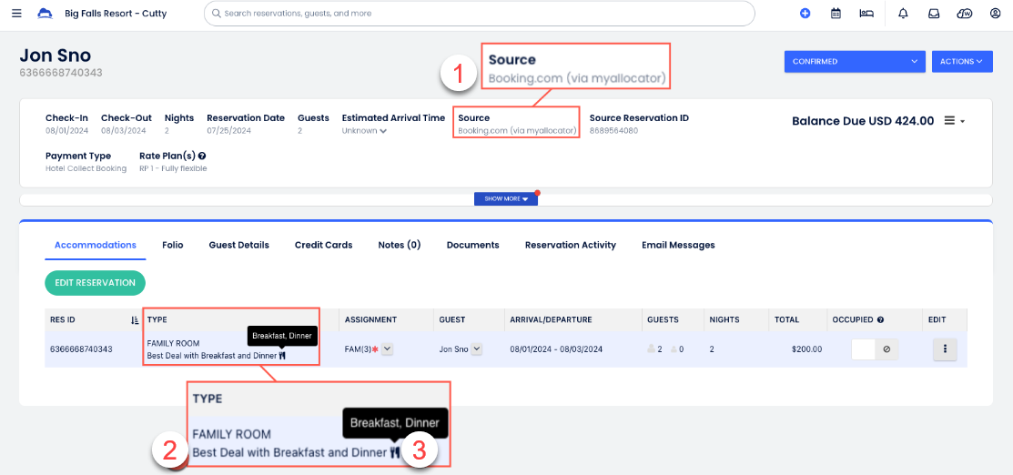This screenshot has width=1013, height=475.
Task: Expand the FAM(3) room assignment dropdown
Action: (388, 349)
